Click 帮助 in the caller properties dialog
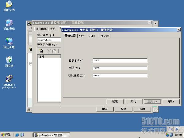 coord(171,102)
